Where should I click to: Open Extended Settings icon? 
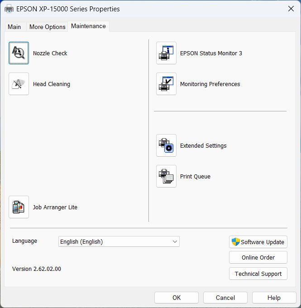[x=166, y=145]
